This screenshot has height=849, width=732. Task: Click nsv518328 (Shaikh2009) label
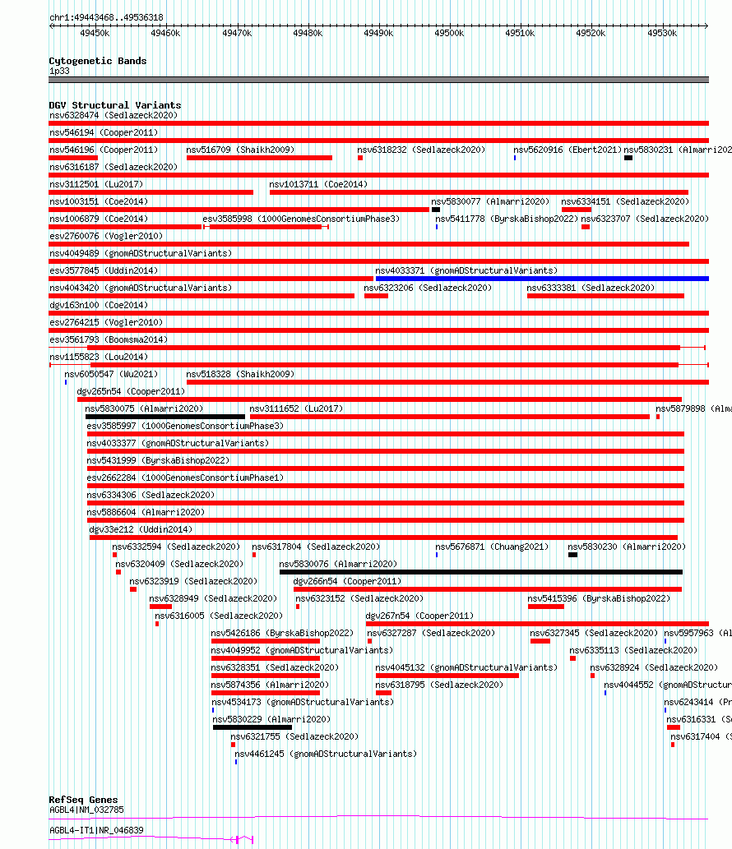tap(240, 376)
